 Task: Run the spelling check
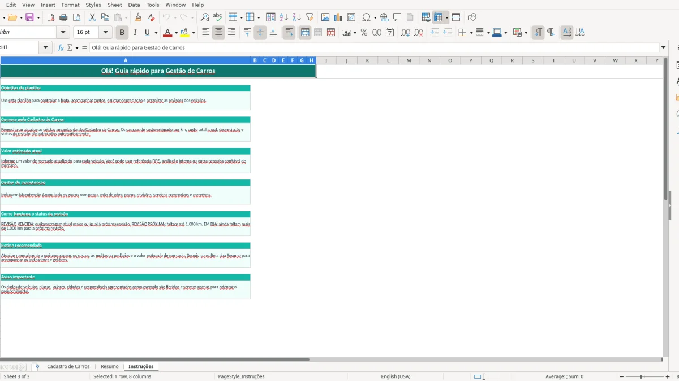(217, 17)
